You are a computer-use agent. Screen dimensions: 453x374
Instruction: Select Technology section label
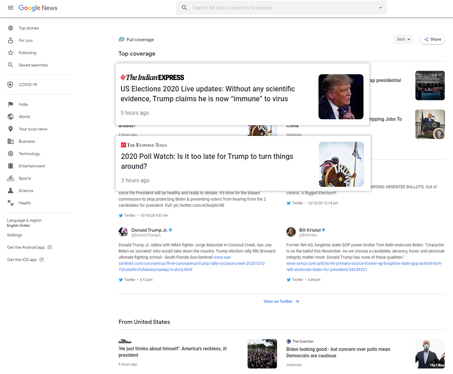click(x=30, y=154)
